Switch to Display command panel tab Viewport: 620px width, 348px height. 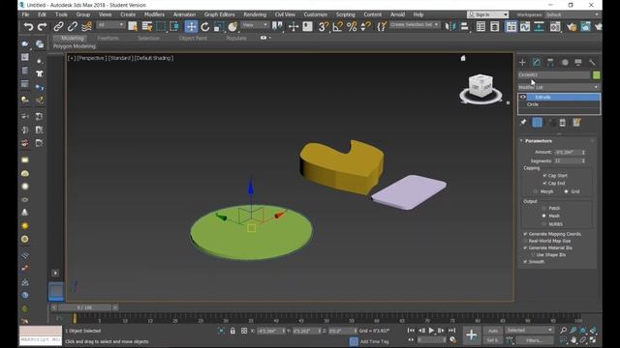[x=578, y=62]
